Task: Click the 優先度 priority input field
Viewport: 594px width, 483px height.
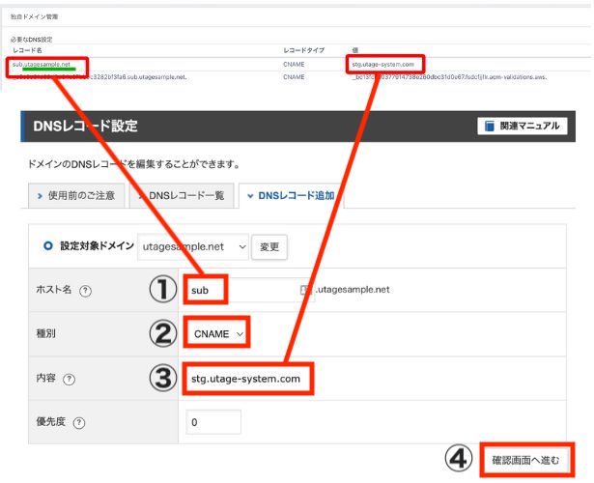Action: [x=212, y=422]
